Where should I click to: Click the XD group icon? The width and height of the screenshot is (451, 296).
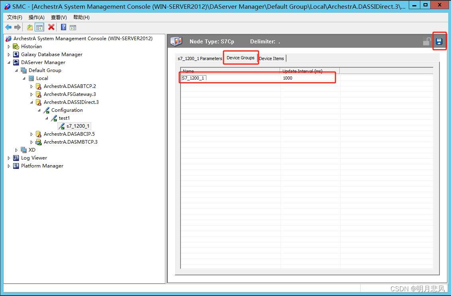coord(24,150)
